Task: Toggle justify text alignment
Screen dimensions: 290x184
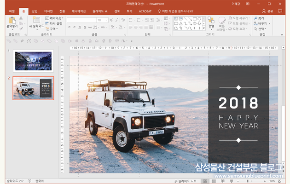Action: coord(146,27)
